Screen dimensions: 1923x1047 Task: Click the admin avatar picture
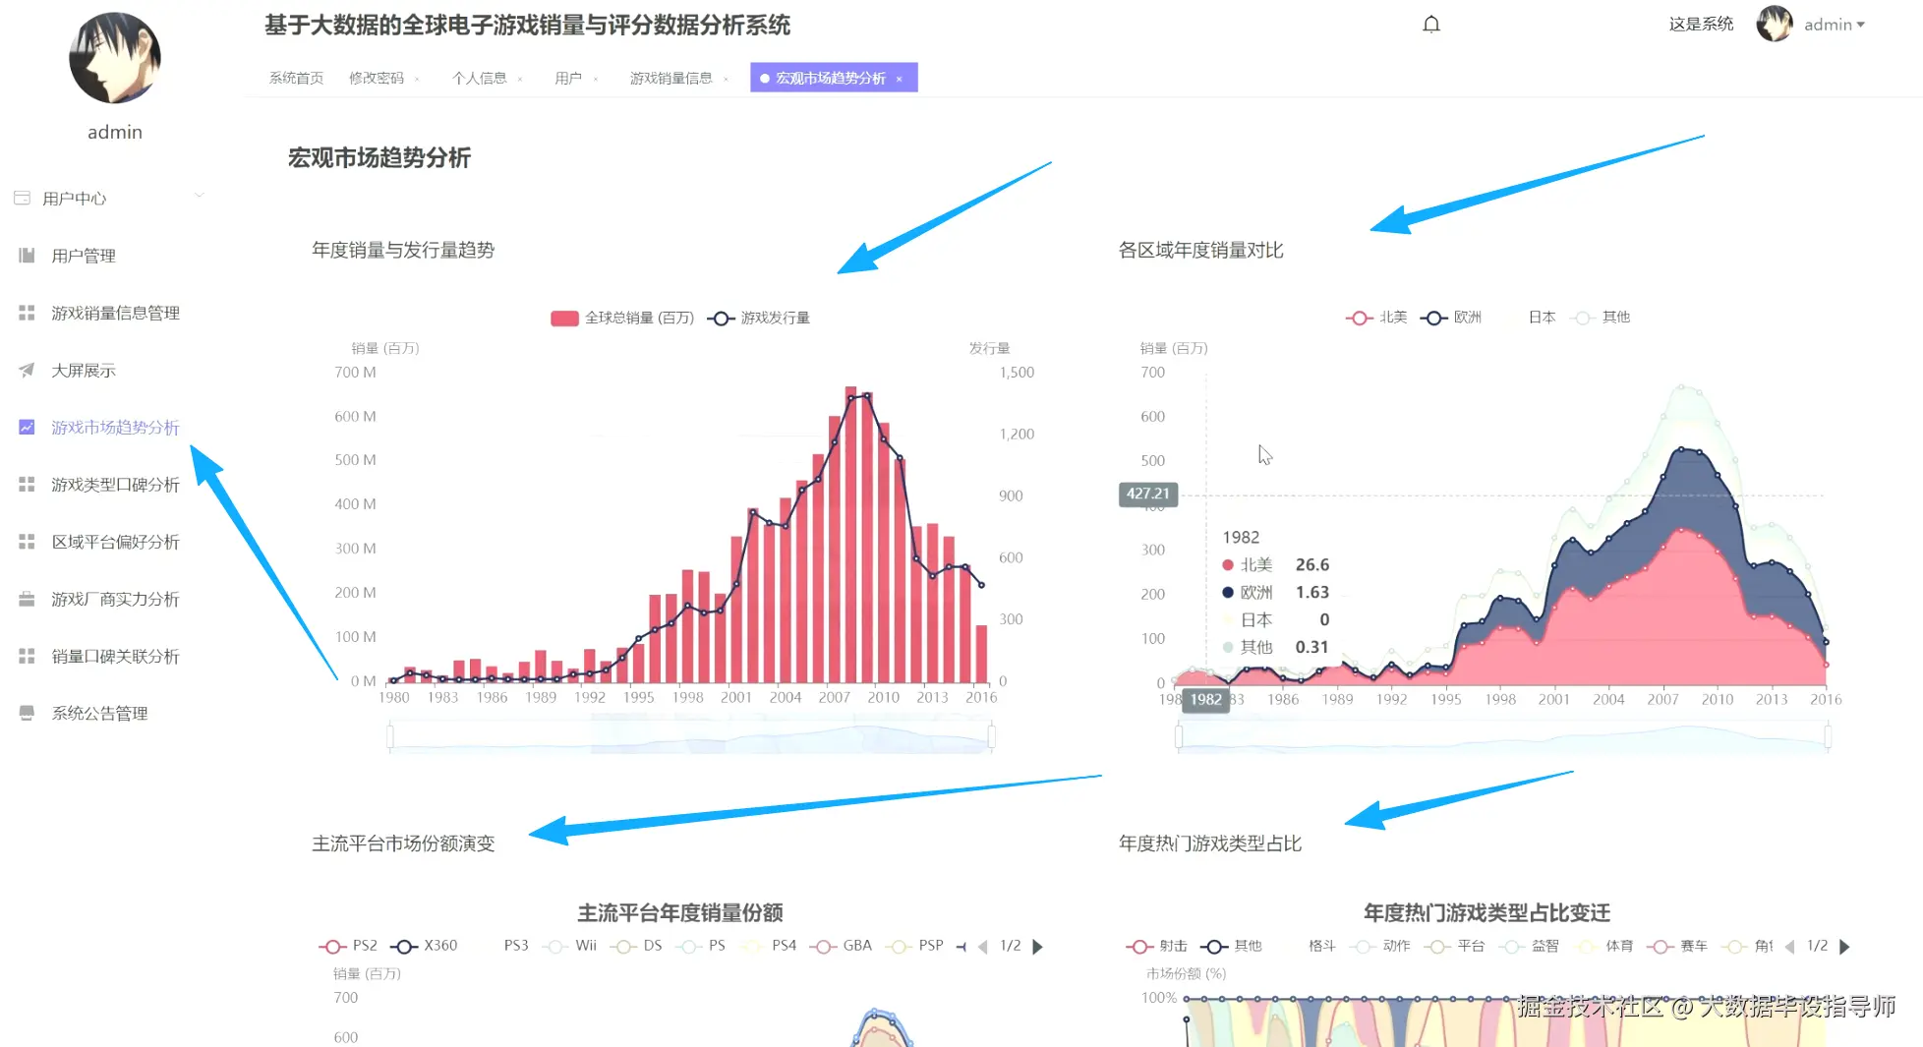[x=1775, y=24]
